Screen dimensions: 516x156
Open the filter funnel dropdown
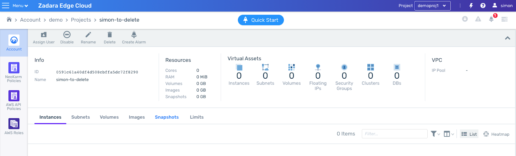[435, 134]
